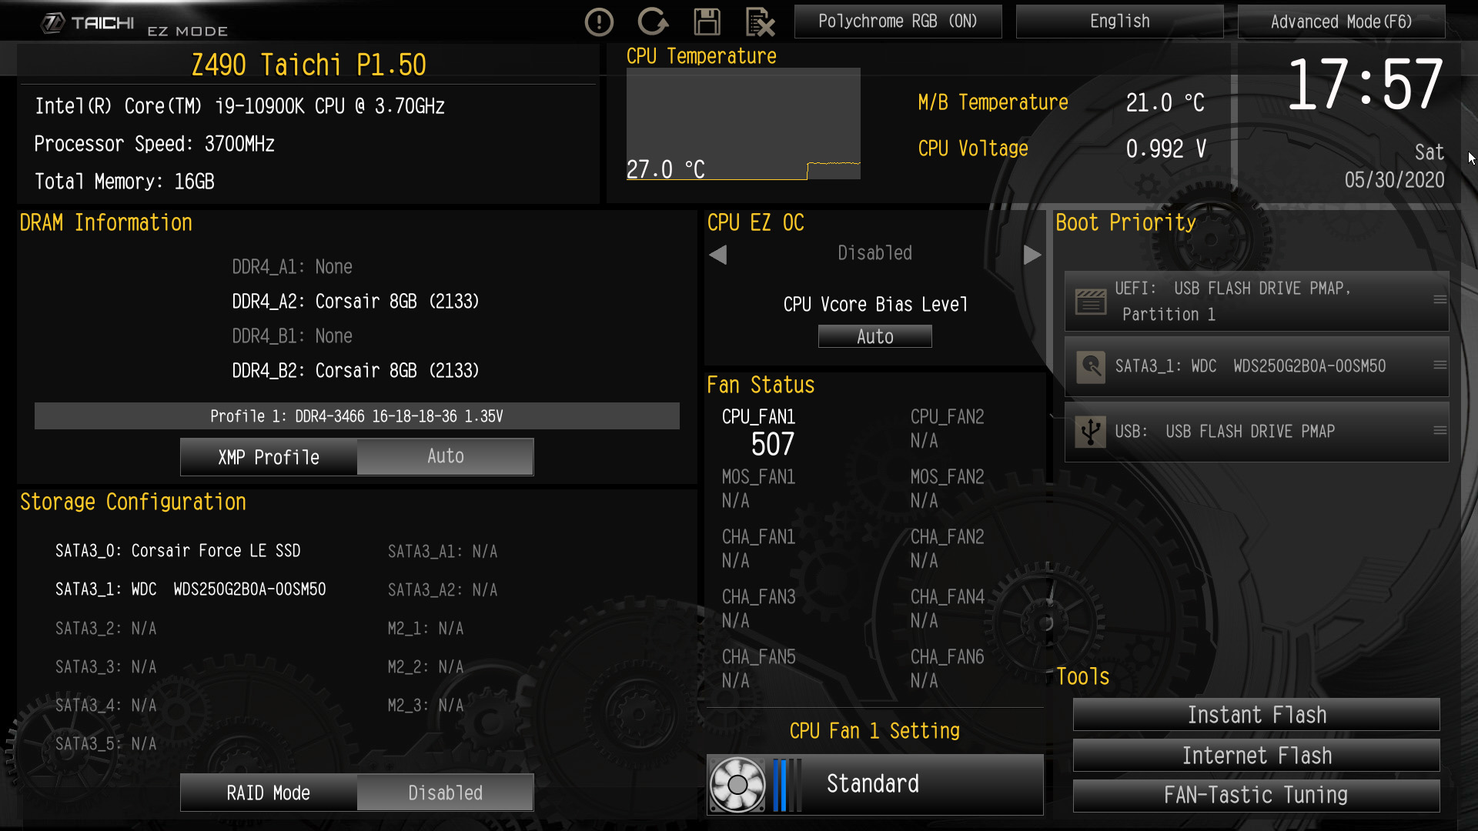Start Internet Flash
The height and width of the screenshot is (831, 1478).
coord(1256,755)
